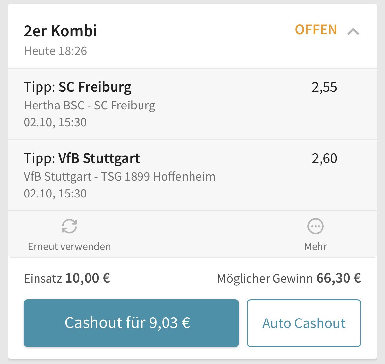Viewport: 385px width, 364px height.
Task: Click the Mehr label text
Action: pos(316,246)
